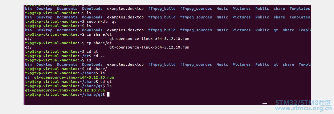Image resolution: width=334 pixels, height=114 pixels.
Task: Place cursor at the blinking terminal cursor block
Action: click(108, 95)
